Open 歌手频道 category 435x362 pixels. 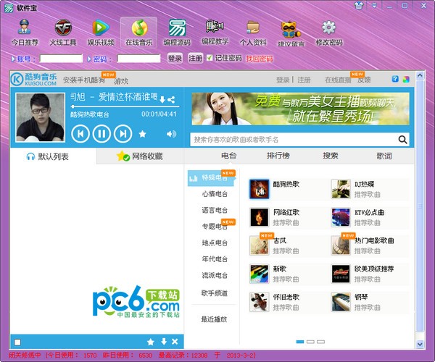coord(215,292)
